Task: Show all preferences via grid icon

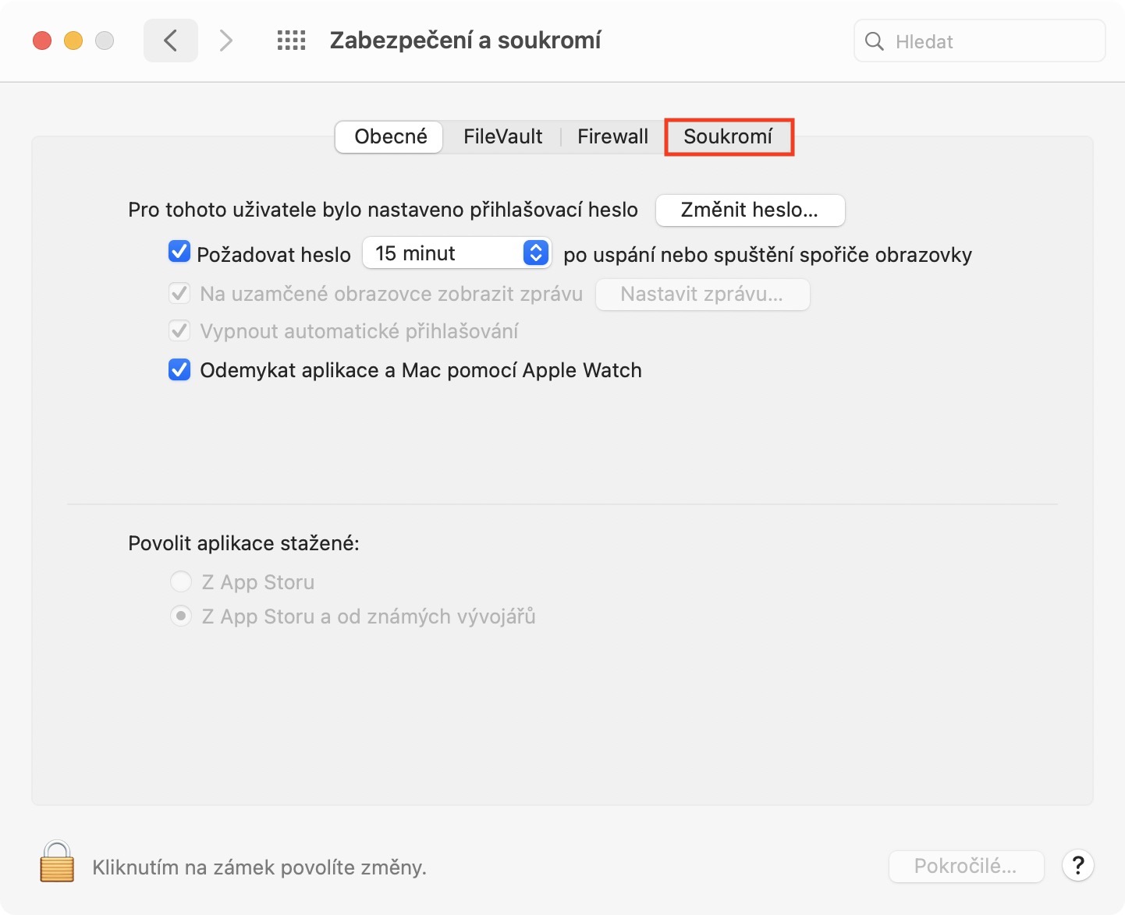Action: click(291, 41)
